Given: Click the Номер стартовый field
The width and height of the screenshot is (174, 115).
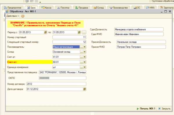Looking at the screenshot, I should (x=69, y=37).
